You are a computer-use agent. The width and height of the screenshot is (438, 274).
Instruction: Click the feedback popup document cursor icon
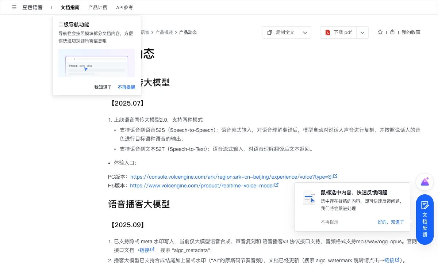[x=310, y=198]
